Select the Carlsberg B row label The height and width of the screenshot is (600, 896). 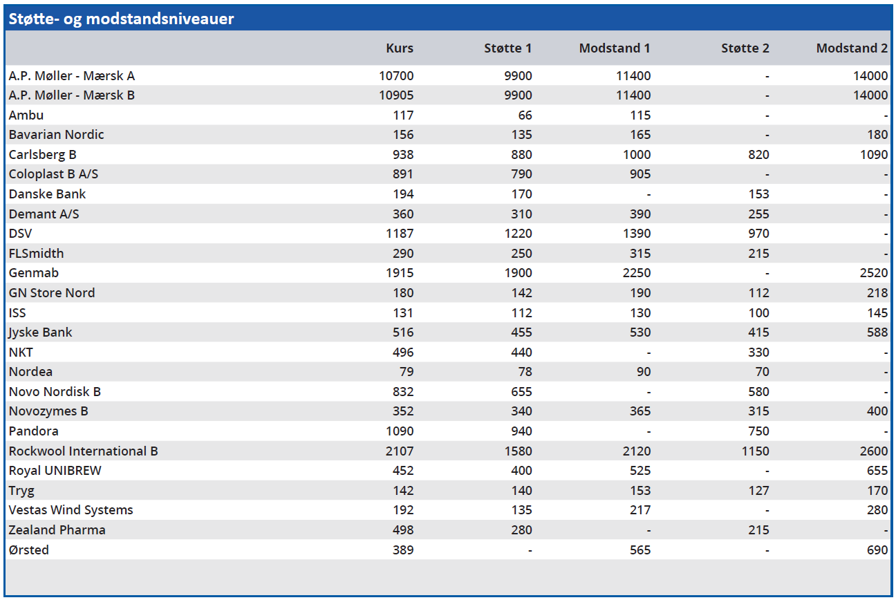43,155
